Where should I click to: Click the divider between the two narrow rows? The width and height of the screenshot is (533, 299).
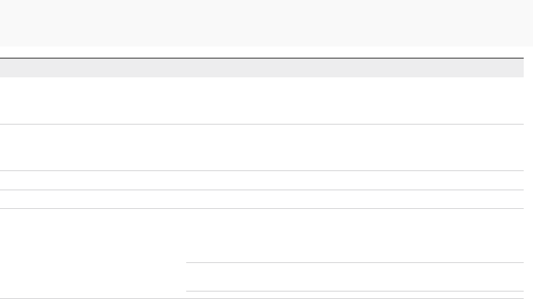[x=262, y=190]
